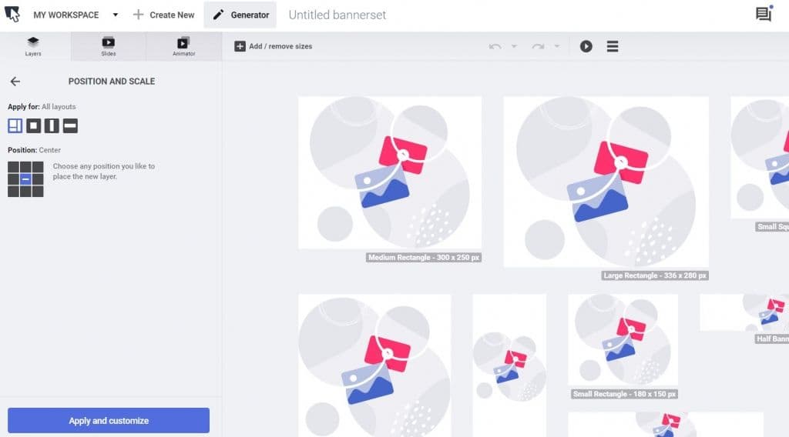789x437 pixels.
Task: Play the banner preview
Action: click(x=586, y=46)
